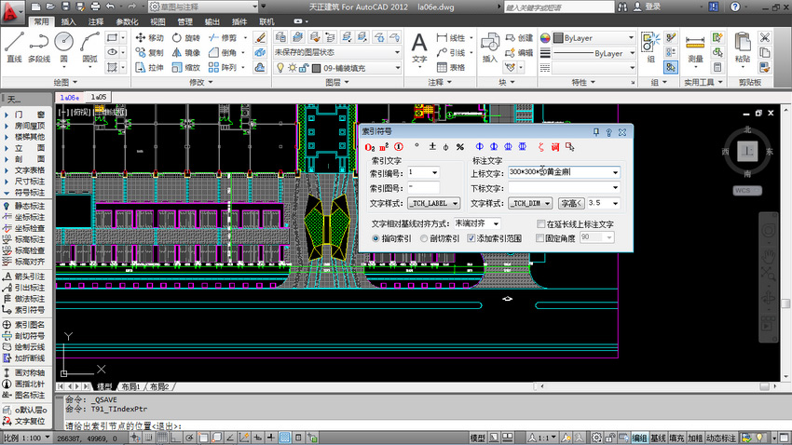Insert percent symbol in index dialog

pyautogui.click(x=460, y=147)
